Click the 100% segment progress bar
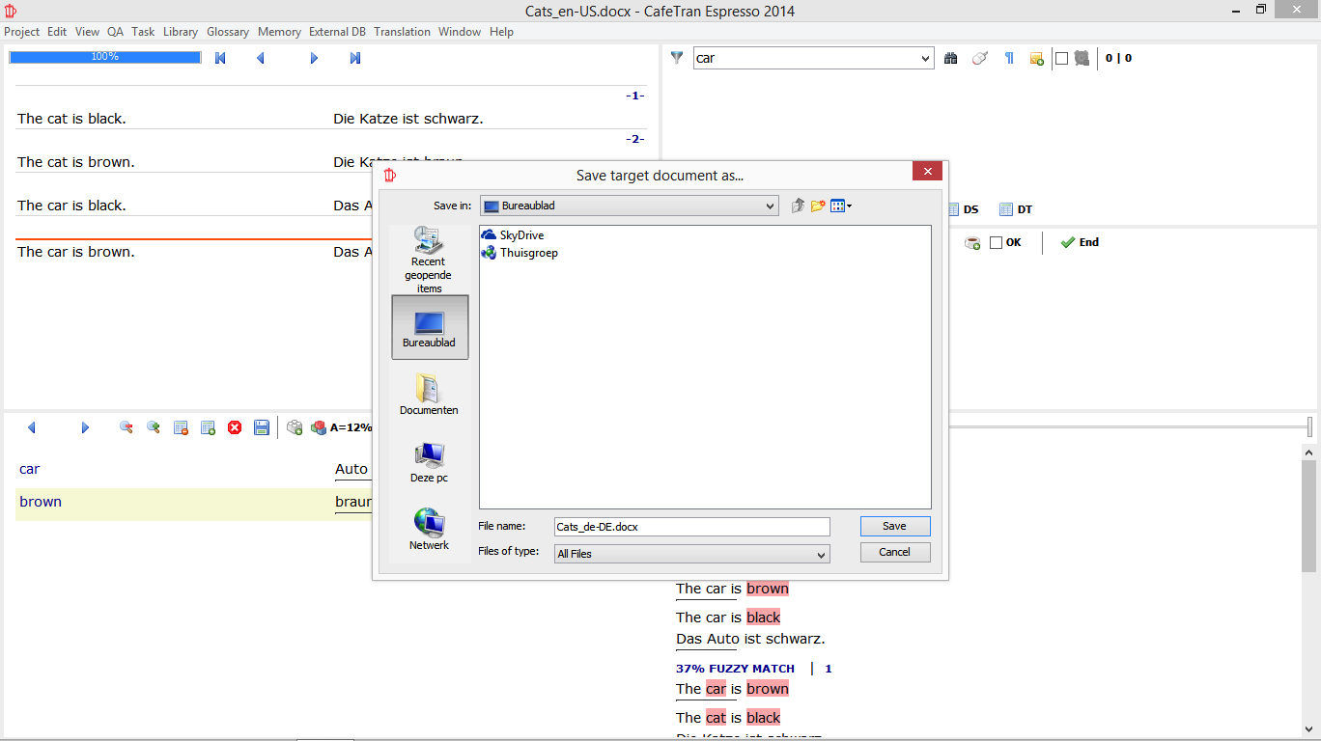 [105, 58]
